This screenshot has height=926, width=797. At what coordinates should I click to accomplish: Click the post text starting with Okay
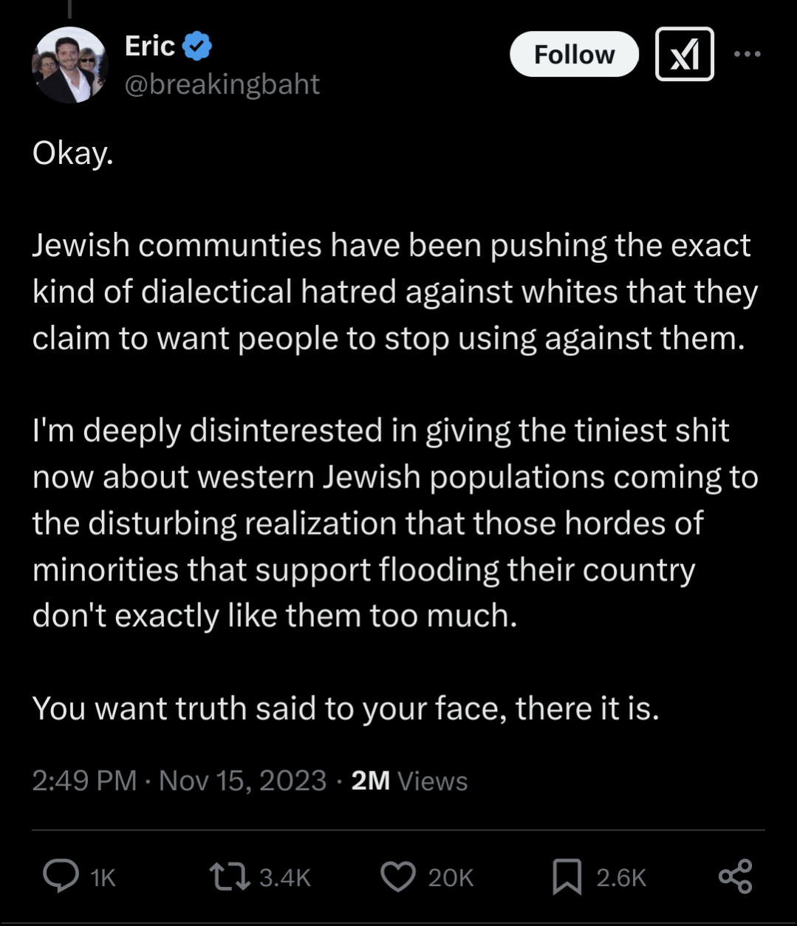point(73,153)
